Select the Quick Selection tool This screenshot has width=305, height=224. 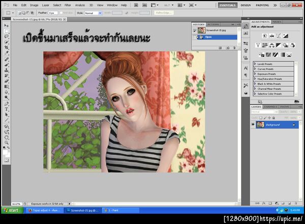7,42
